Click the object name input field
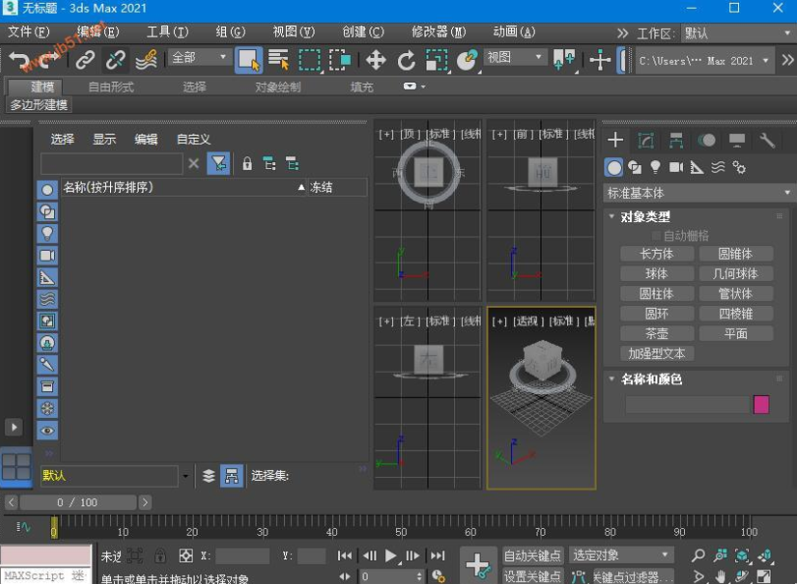 click(x=687, y=404)
